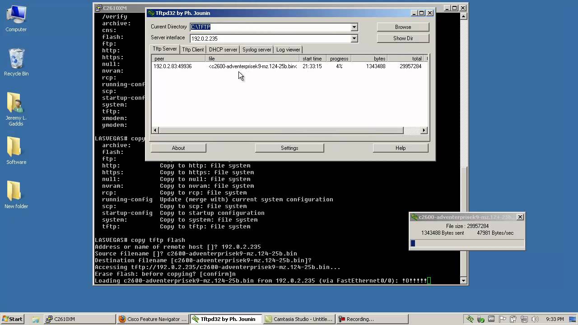This screenshot has height=325, width=578.
Task: Click the network tray icon
Action: point(524,319)
